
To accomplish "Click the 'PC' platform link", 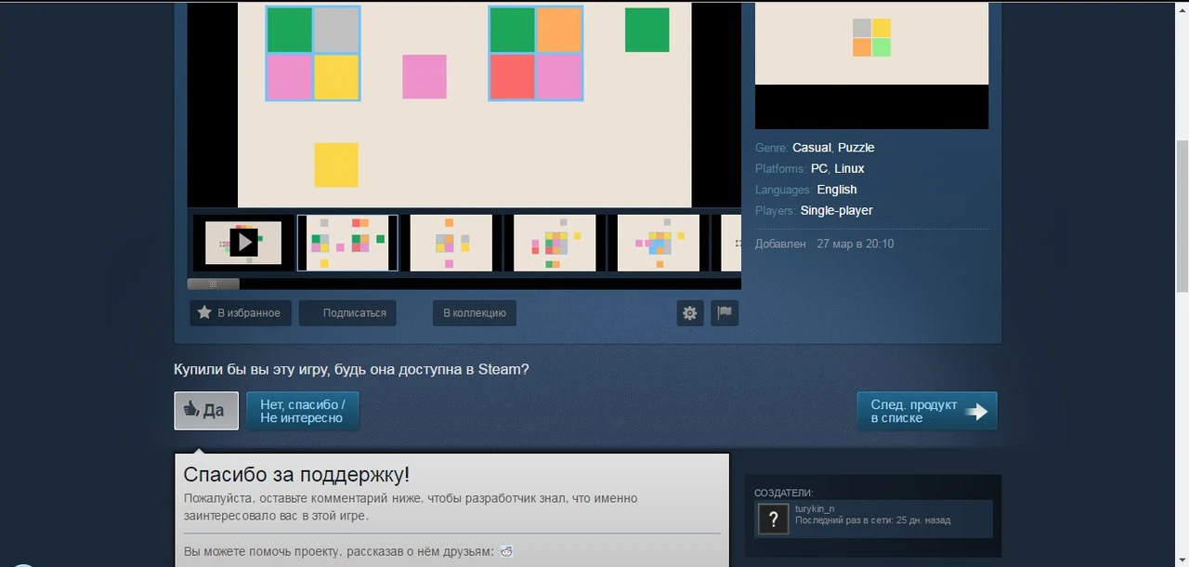I will click(x=819, y=169).
